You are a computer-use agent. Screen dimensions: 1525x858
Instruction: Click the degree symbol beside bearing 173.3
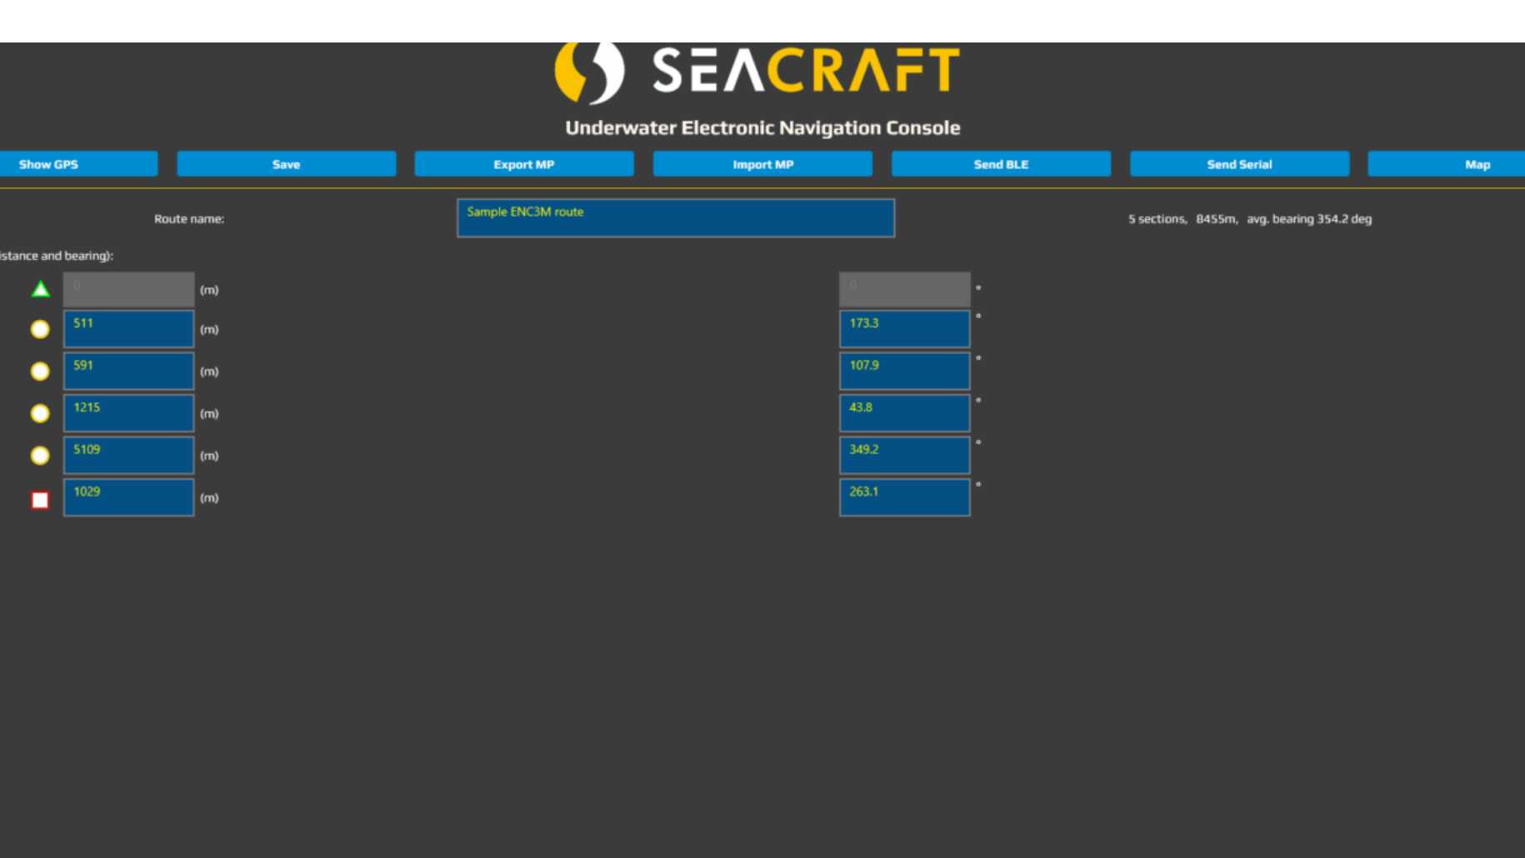[978, 316]
